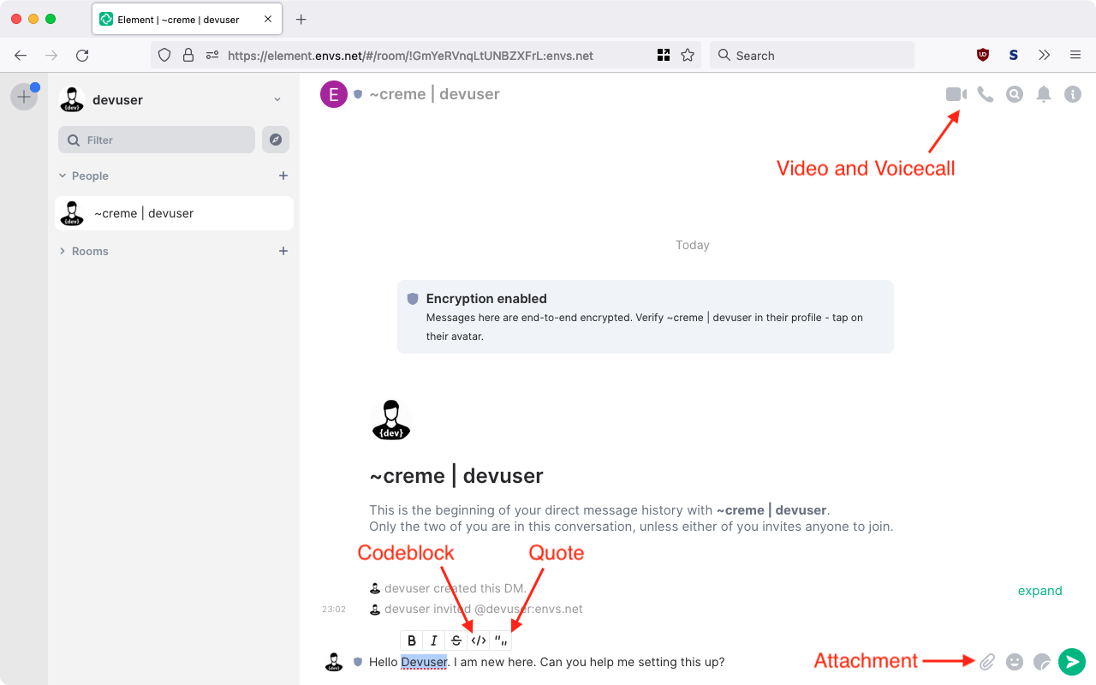Click "devuser created this DM." event
1096x685 pixels.
[x=456, y=588]
